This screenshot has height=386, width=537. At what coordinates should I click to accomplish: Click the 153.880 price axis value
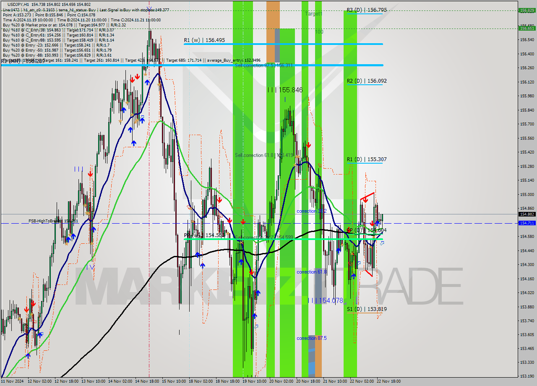[x=527, y=307]
